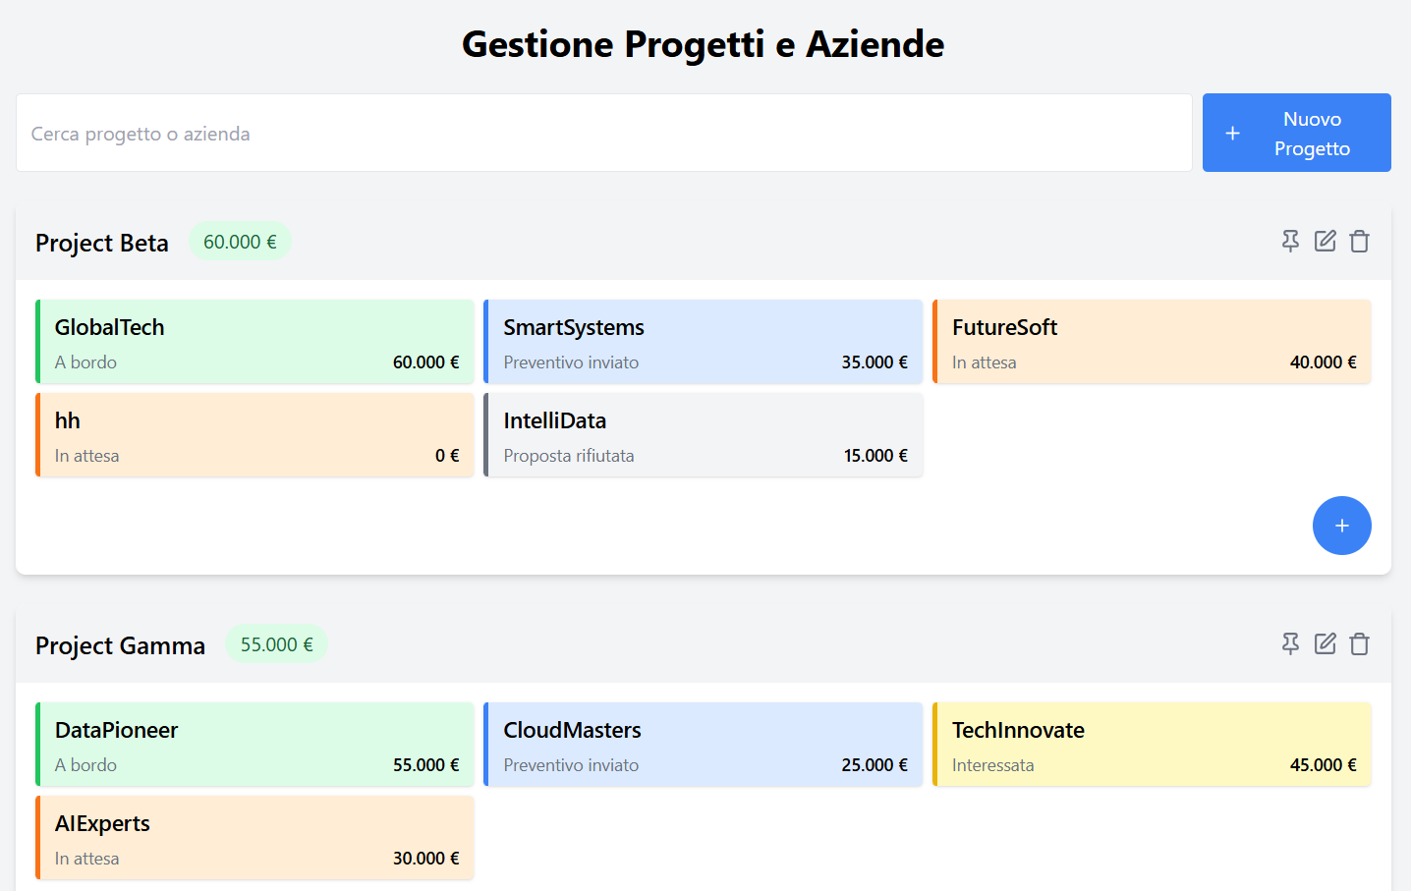
Task: Click the 55.000 € total badge on Project Gamma
Action: 276,644
